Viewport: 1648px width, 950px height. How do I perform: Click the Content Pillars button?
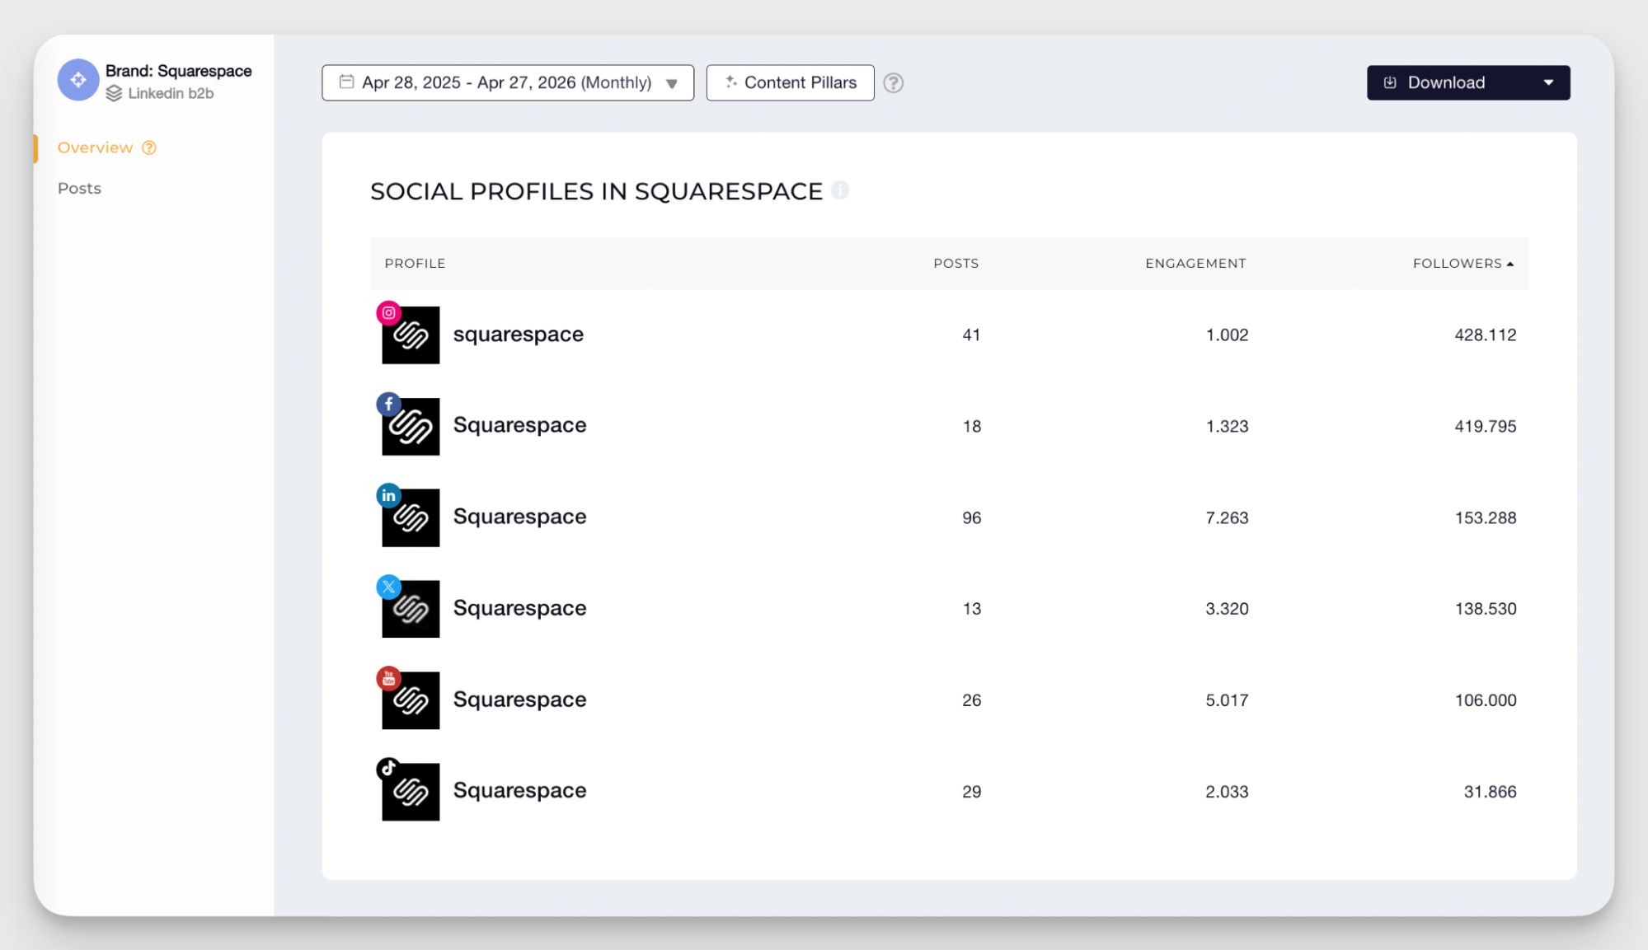(x=791, y=82)
